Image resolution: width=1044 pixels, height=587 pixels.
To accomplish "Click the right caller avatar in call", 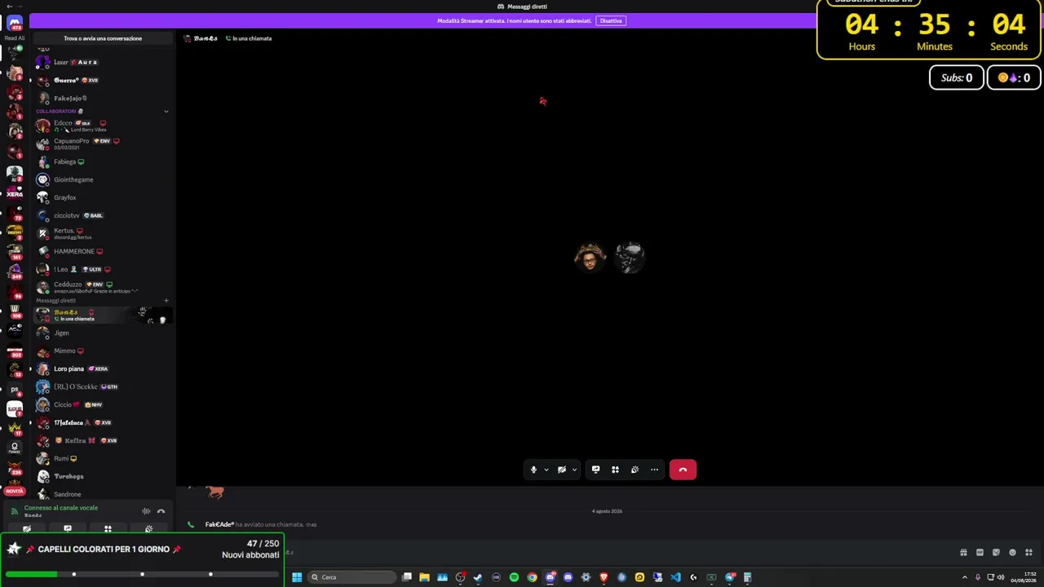I will (x=630, y=258).
